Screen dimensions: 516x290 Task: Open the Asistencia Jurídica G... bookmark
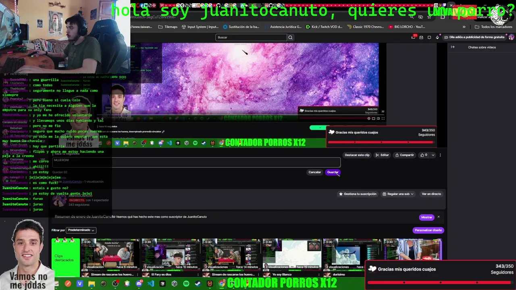coord(282,27)
